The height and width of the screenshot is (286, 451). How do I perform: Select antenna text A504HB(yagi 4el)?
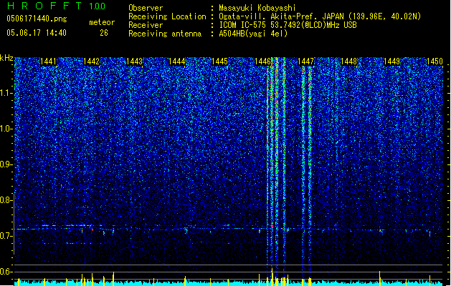click(253, 34)
